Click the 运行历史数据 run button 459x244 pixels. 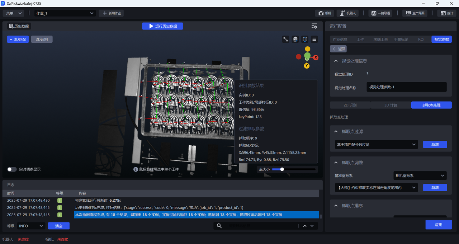tap(162, 26)
